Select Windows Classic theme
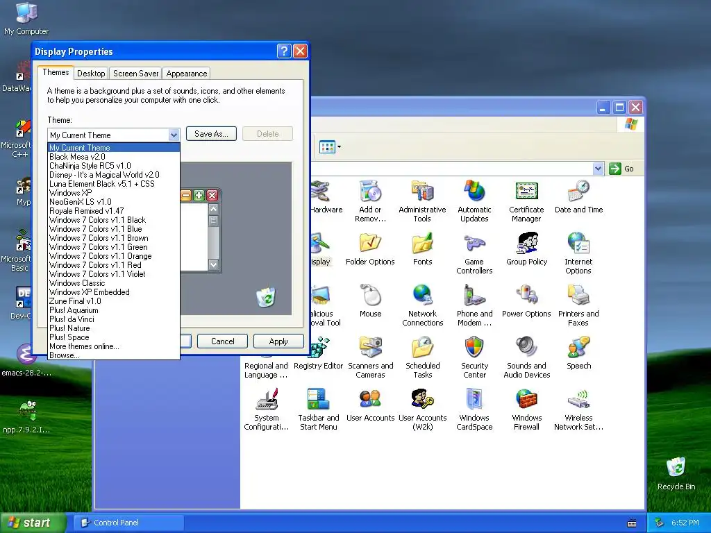 click(113, 283)
